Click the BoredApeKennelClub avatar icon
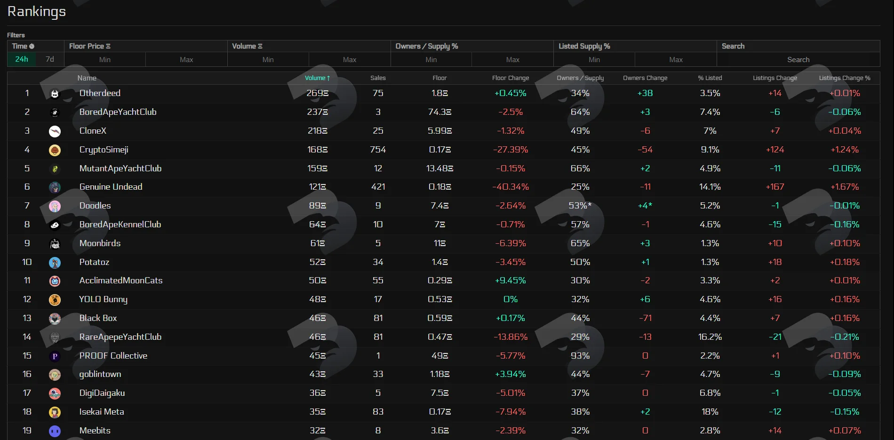894x440 pixels. [55, 225]
